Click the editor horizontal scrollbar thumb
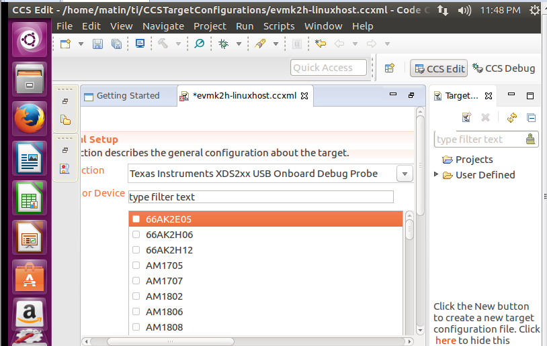Screen dimensions: 547x346 click(170, 341)
